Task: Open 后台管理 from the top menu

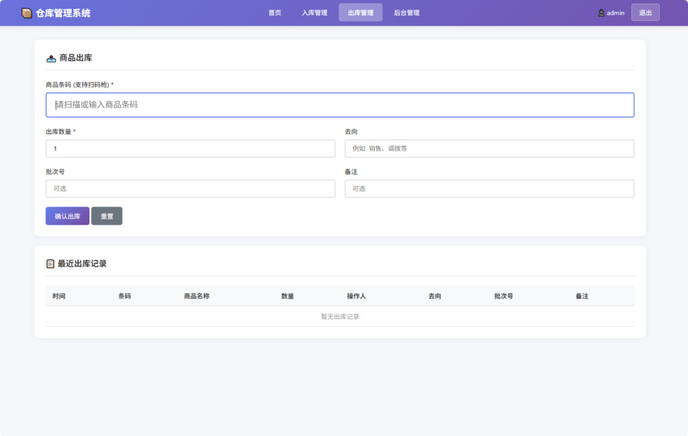Action: (x=406, y=13)
